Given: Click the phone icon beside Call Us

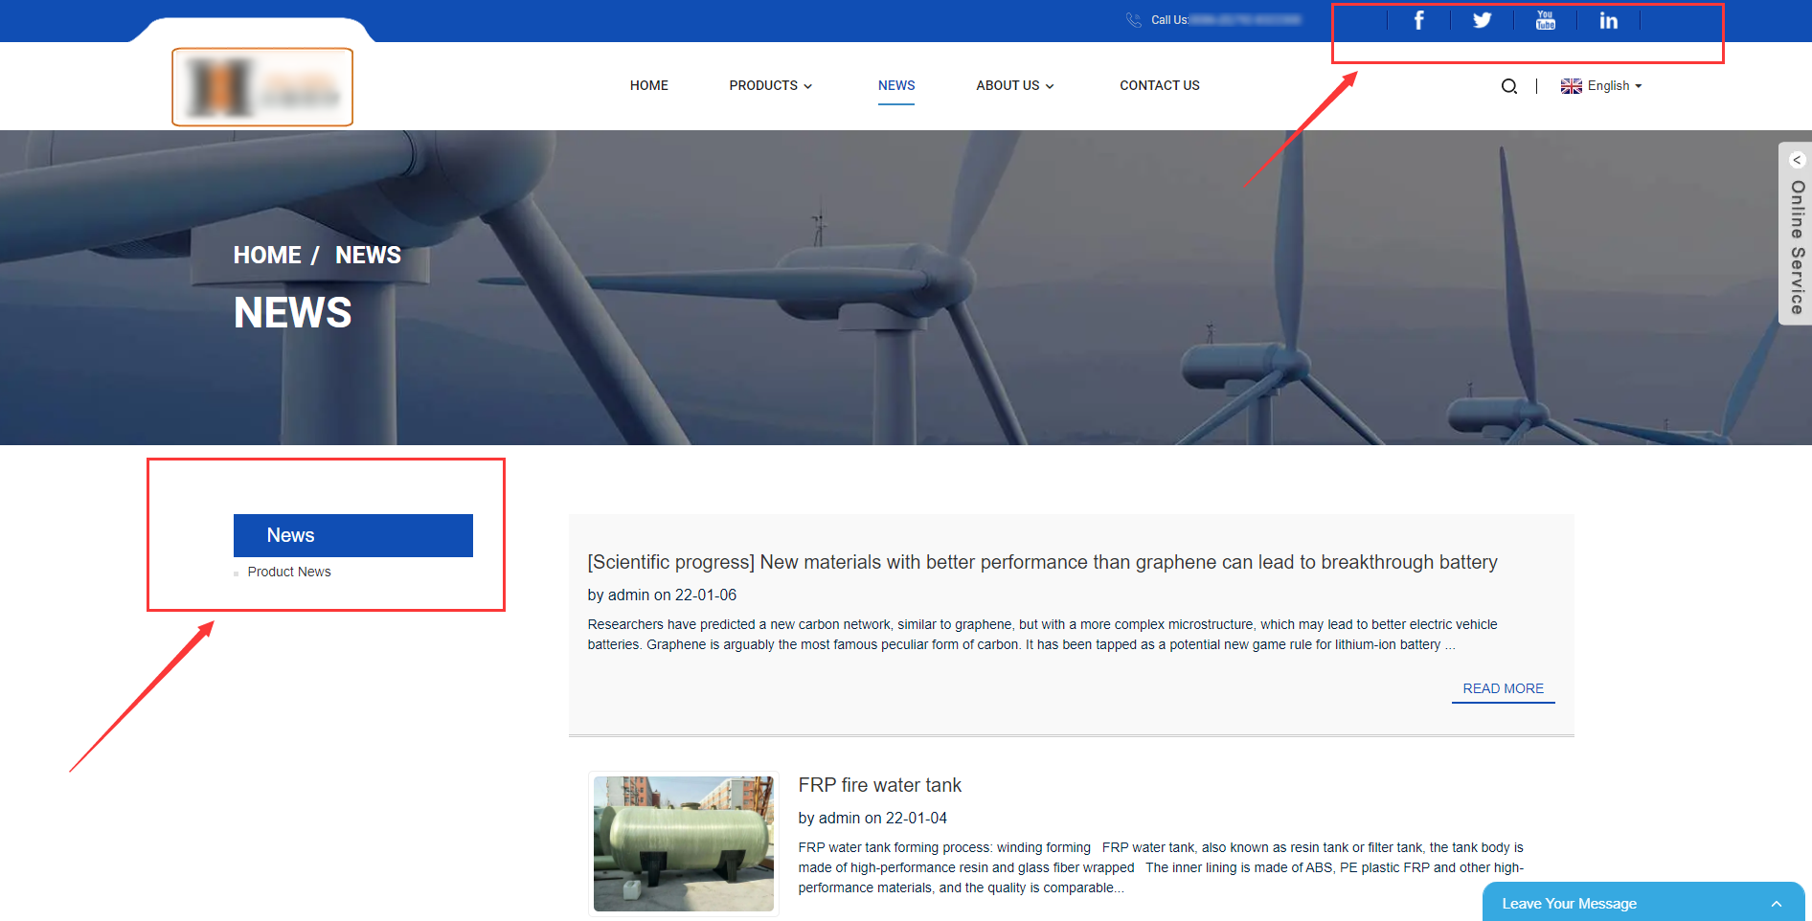Looking at the screenshot, I should point(1134,20).
